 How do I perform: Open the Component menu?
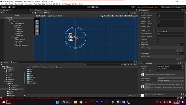coord(28,4)
